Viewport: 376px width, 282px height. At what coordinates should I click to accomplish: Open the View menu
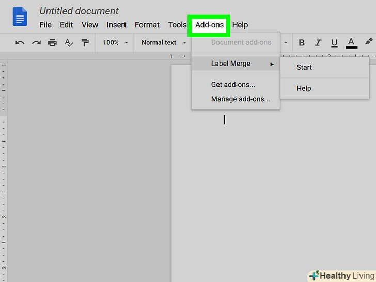pos(90,25)
